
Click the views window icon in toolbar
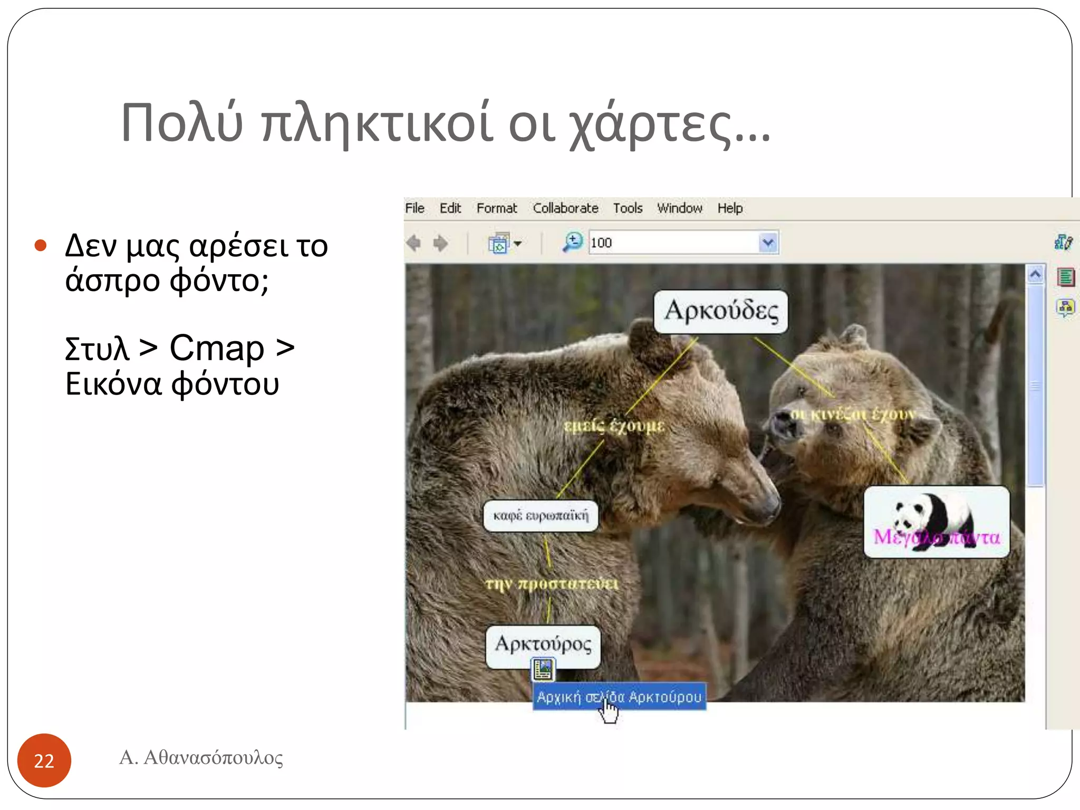(x=498, y=243)
